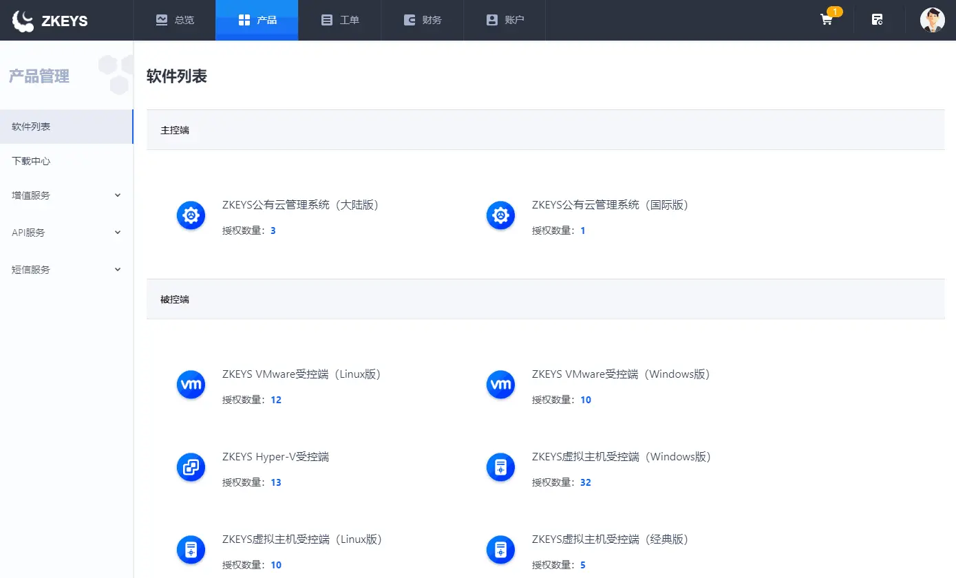The height and width of the screenshot is (578, 956).
Task: Click the order record icon beside cart
Action: [877, 20]
